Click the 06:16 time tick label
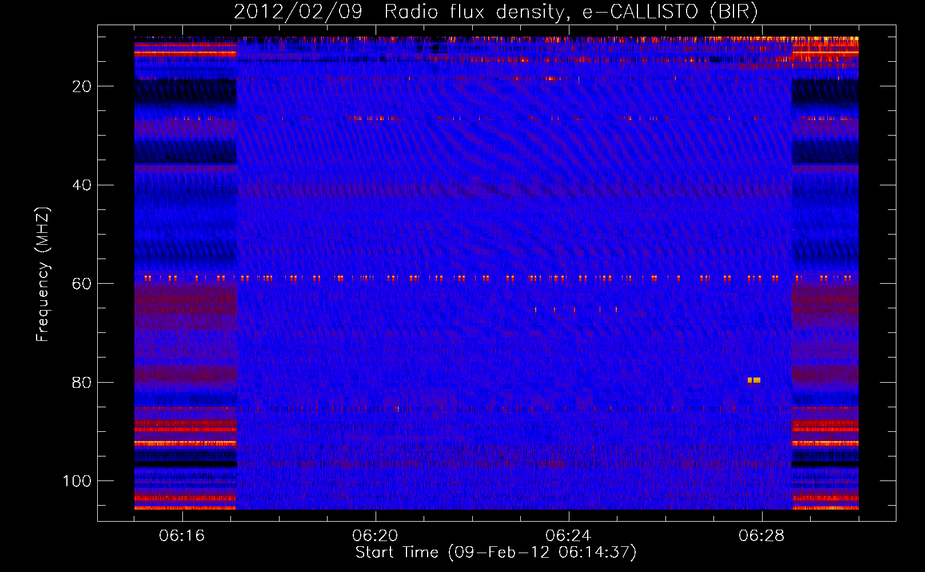This screenshot has width=925, height=572. pyautogui.click(x=182, y=536)
